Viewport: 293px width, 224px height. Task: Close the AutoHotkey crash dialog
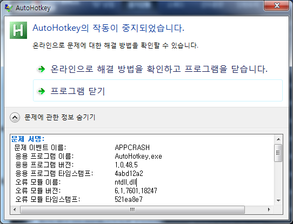(277, 5)
